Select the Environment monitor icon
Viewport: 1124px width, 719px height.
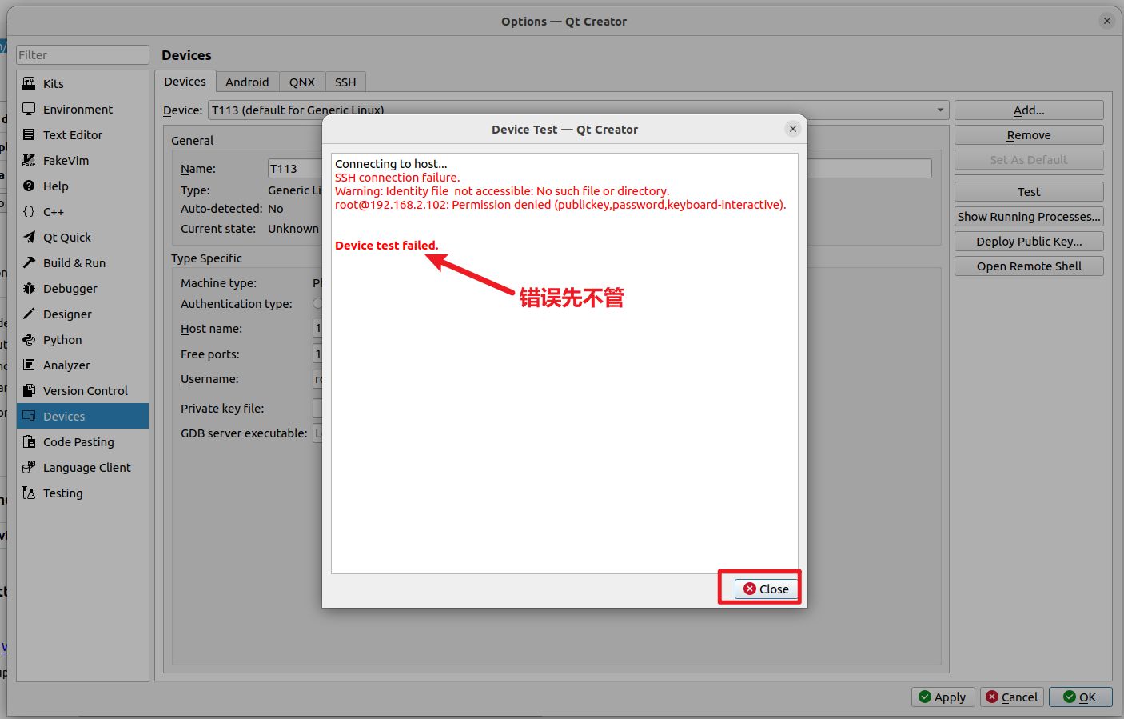click(x=29, y=109)
